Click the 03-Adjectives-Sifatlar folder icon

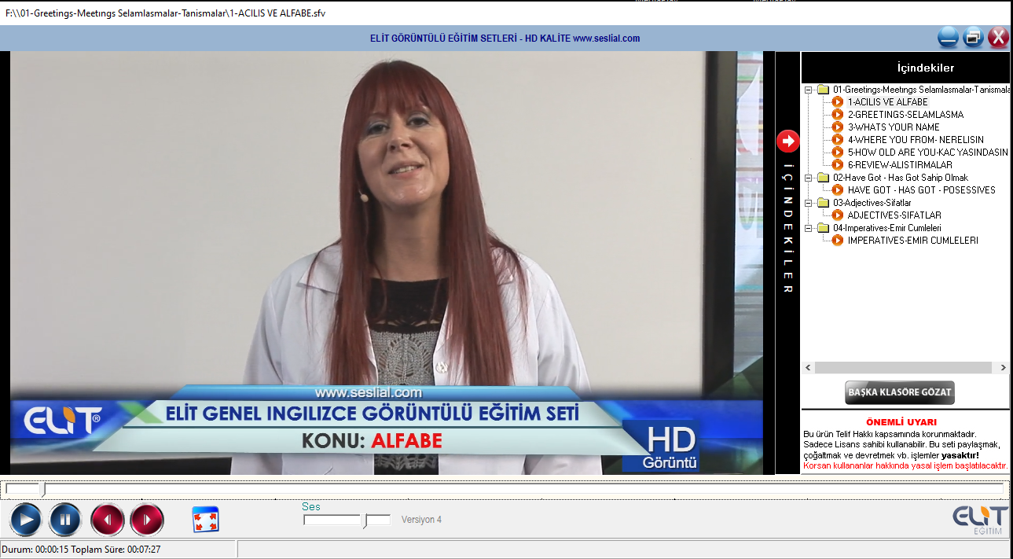point(823,203)
